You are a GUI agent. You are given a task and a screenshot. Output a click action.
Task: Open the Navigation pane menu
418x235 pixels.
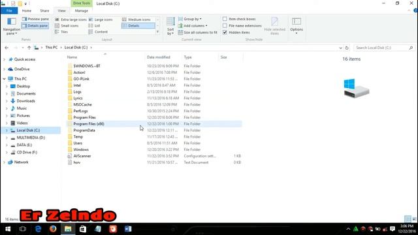pyautogui.click(x=12, y=26)
